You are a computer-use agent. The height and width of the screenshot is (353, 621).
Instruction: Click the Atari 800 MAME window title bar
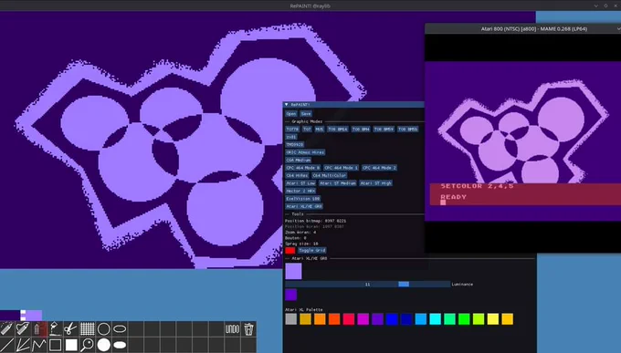522,28
